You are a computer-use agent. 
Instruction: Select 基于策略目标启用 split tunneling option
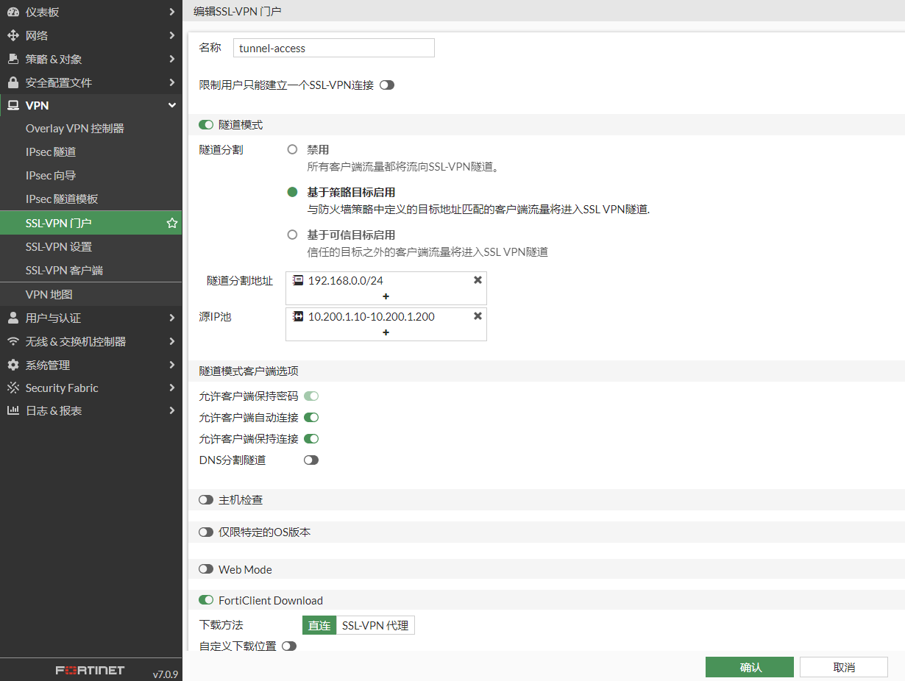click(x=292, y=192)
